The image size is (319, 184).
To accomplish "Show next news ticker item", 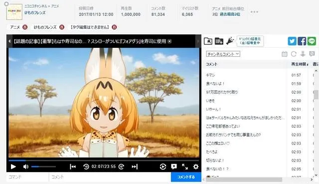I will pos(198,41).
